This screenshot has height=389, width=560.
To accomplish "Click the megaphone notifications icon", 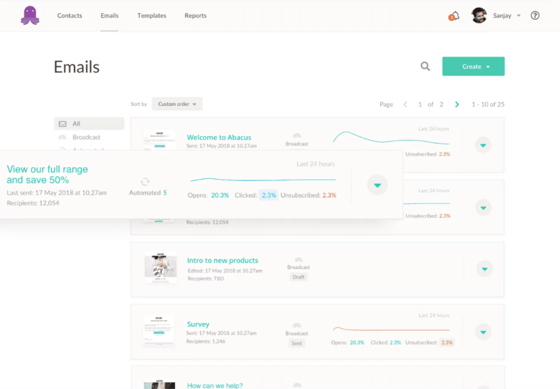I will click(453, 15).
